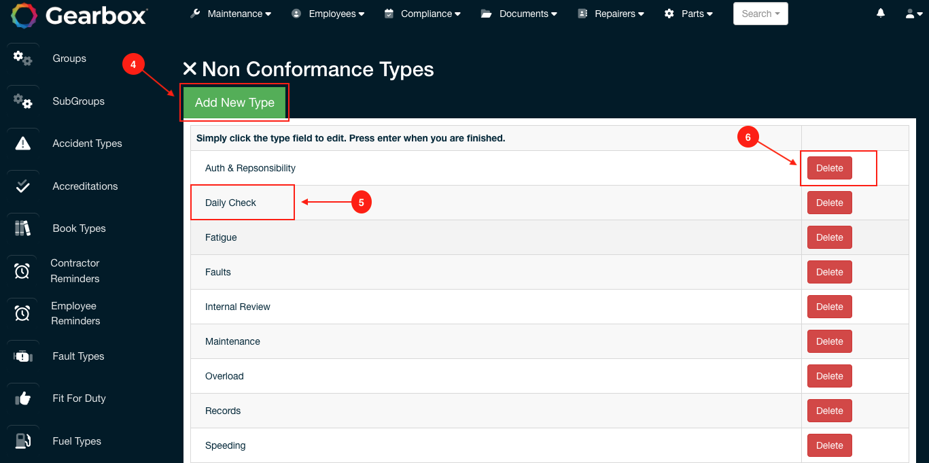Edit the Daily Check type field
Screen dimensions: 929x463
[x=231, y=202]
